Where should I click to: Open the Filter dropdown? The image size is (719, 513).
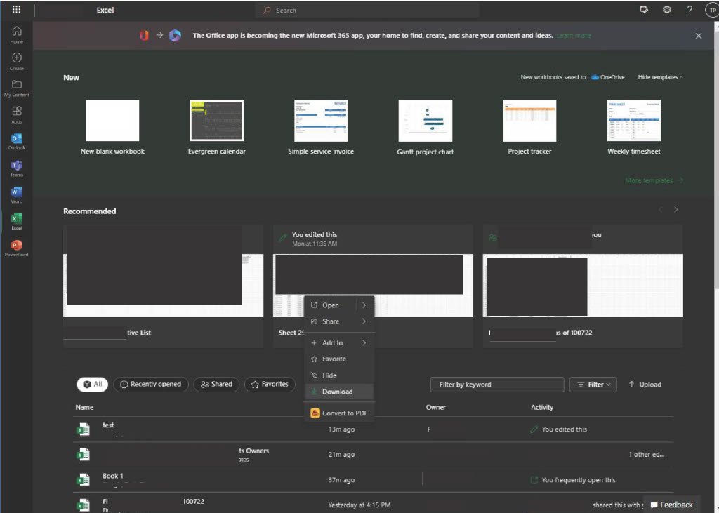click(593, 385)
